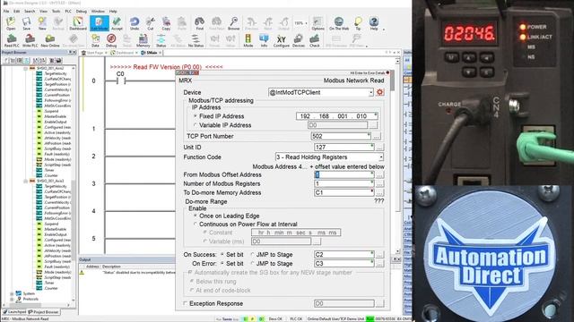Open the Search menu

30,12
